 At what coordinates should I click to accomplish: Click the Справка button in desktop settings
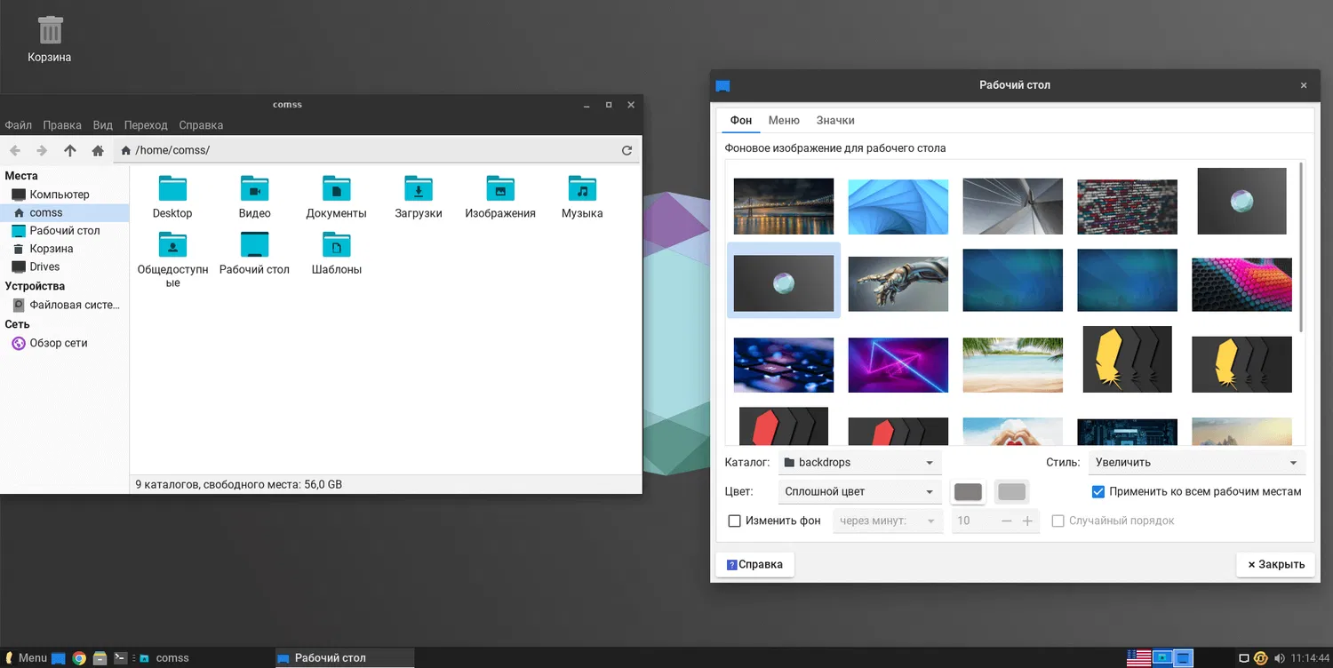754,564
